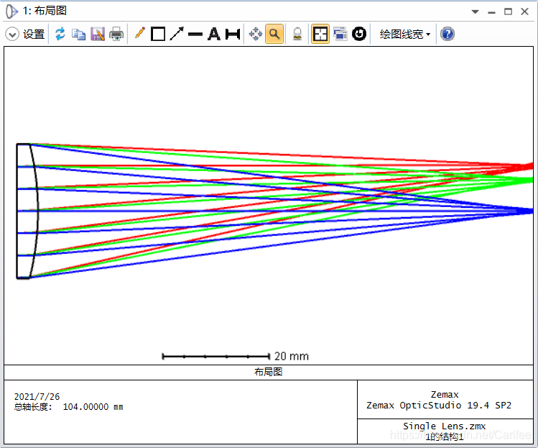
Task: Click the lock window icon
Action: tap(297, 34)
